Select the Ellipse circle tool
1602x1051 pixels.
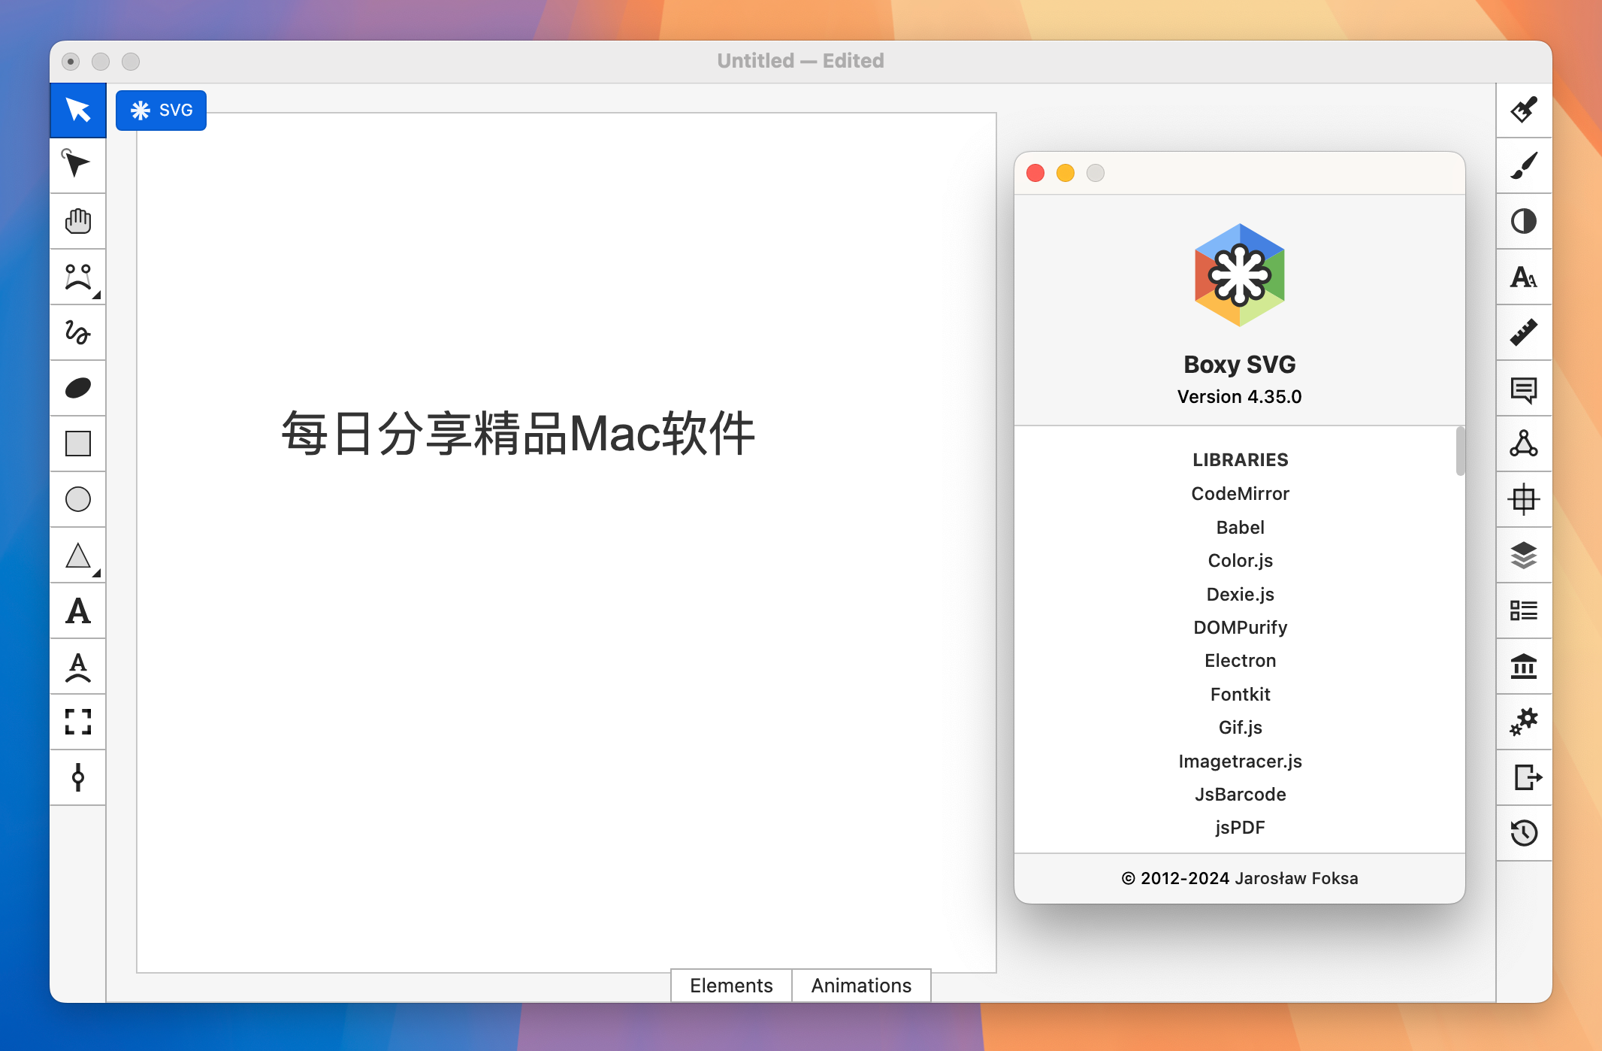78,499
